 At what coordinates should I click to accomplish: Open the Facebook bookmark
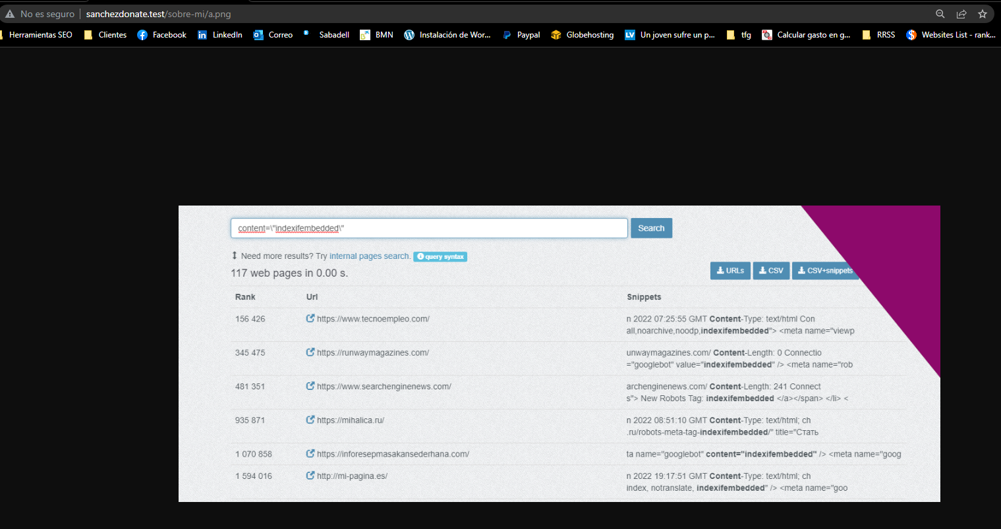click(162, 35)
